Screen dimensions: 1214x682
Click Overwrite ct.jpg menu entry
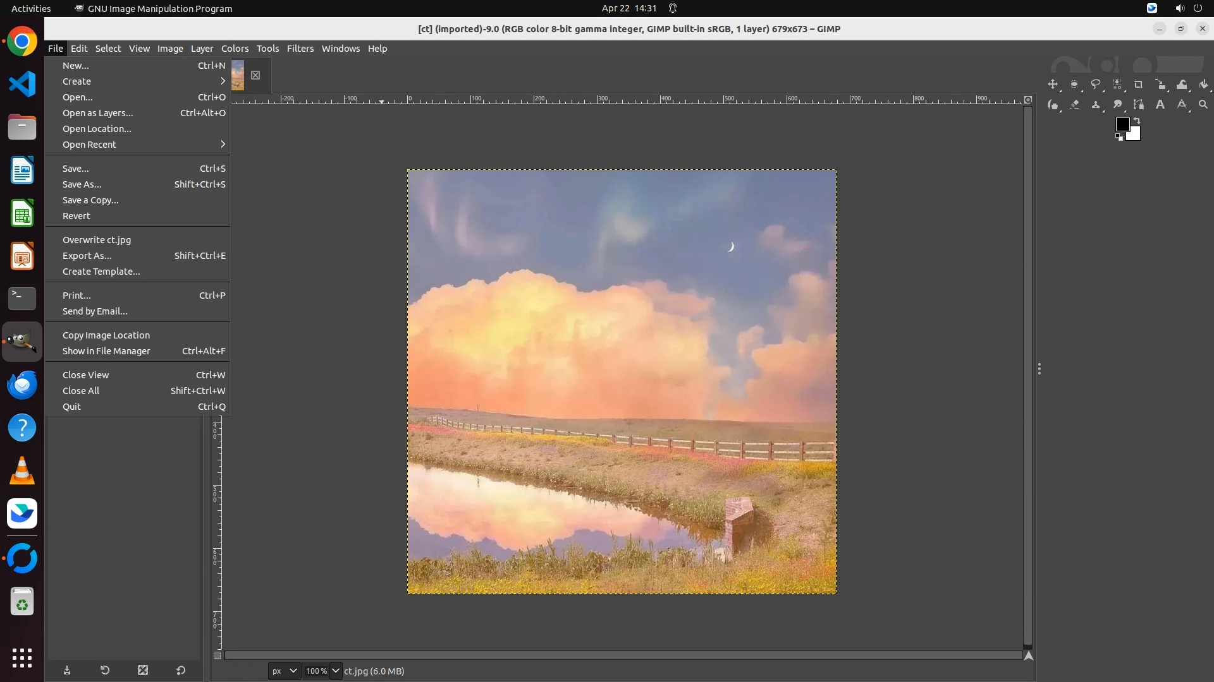click(97, 240)
